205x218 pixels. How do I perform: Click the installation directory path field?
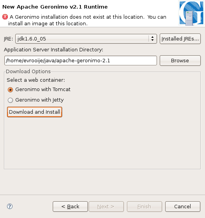[x=80, y=61]
